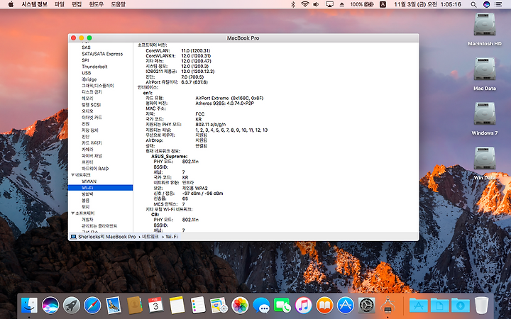
Task: Open Bluetooth status in menu bar
Action: point(293,4)
